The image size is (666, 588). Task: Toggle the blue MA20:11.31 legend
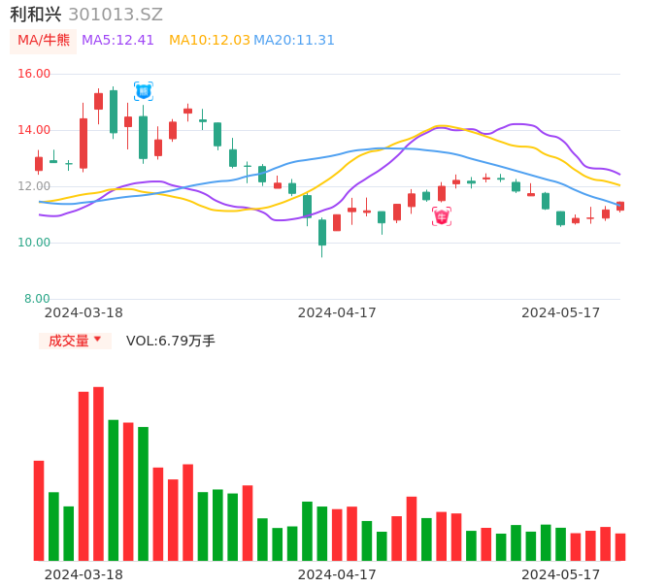tap(294, 41)
